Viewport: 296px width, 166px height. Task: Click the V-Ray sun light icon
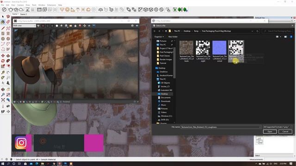click(x=83, y=10)
